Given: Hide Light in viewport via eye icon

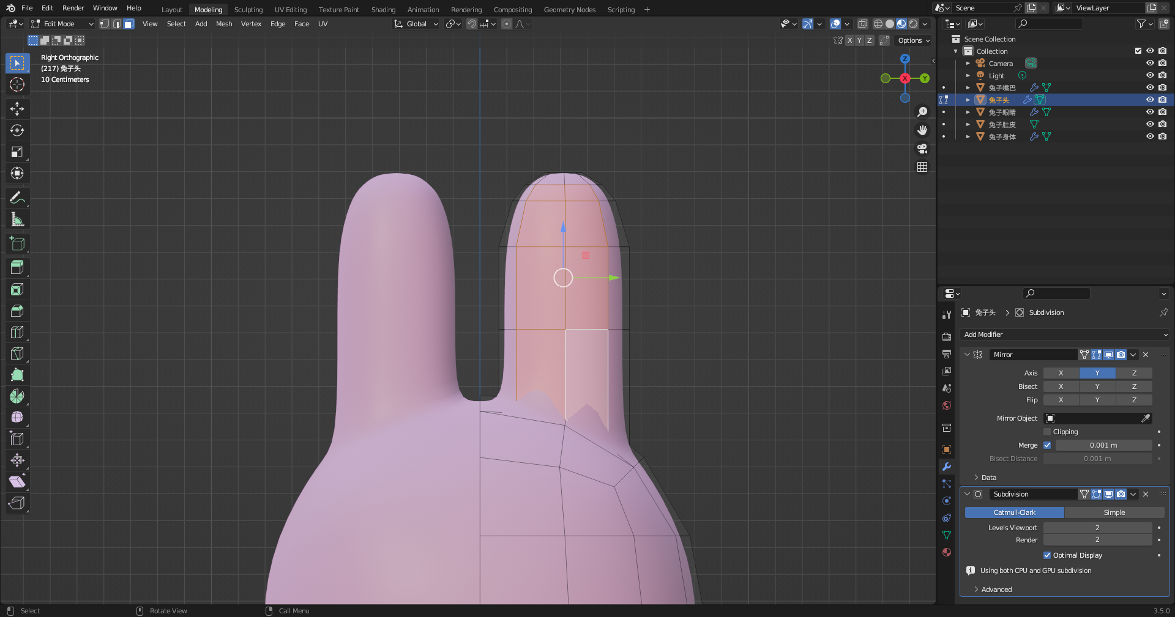Looking at the screenshot, I should click(x=1150, y=75).
